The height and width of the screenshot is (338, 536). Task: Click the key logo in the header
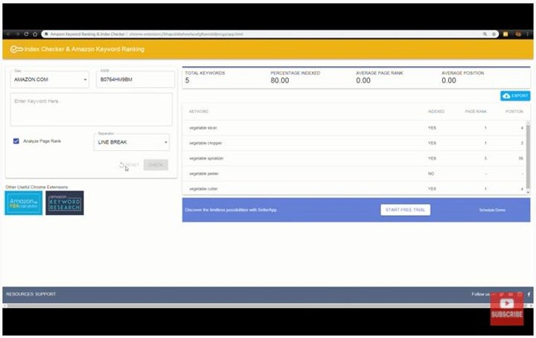(16, 49)
